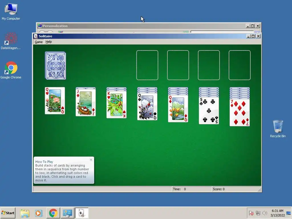
Task: Close the Personalization window
Action: (258, 26)
